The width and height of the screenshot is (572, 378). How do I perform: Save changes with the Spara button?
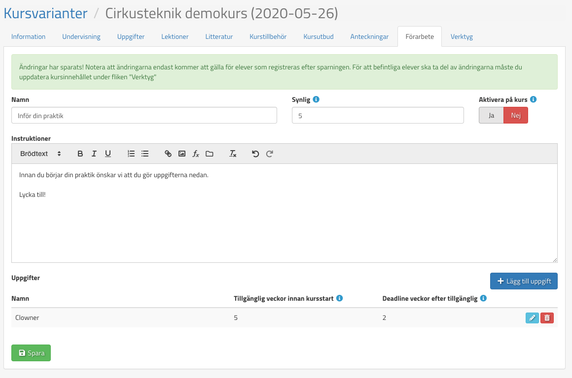coord(31,353)
